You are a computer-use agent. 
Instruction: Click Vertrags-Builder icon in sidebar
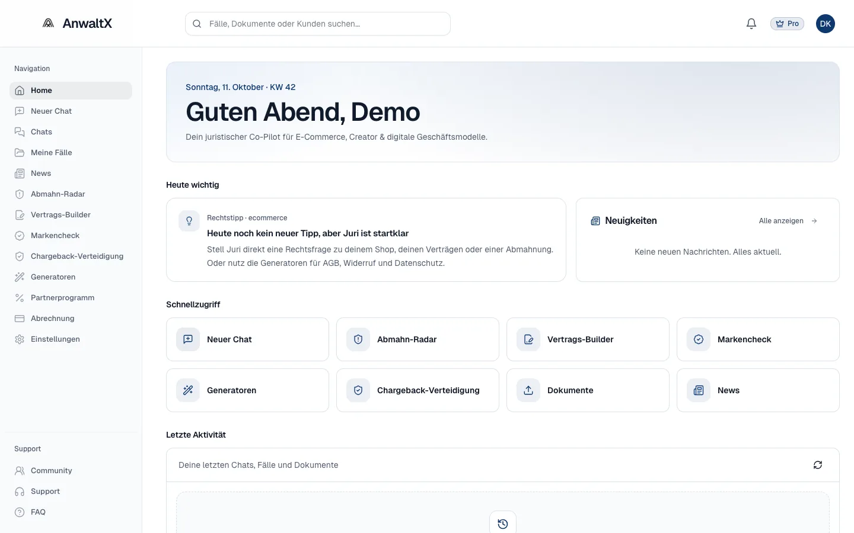pos(20,215)
